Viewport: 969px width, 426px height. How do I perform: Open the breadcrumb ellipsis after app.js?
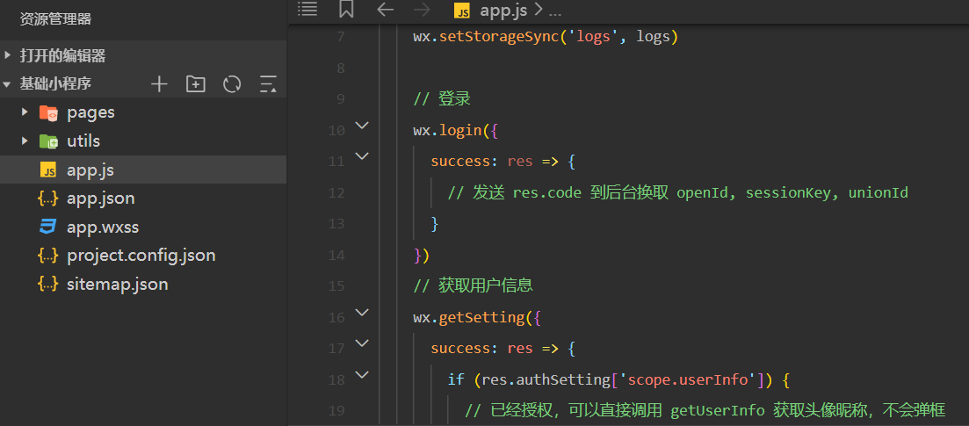(x=554, y=11)
